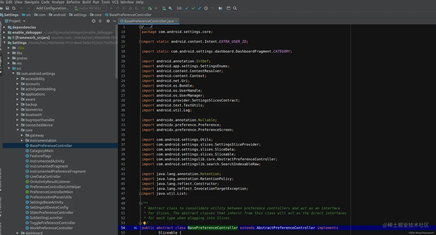Toggle fold of the imports section
The height and width of the screenshot is (235, 436).
140,42
